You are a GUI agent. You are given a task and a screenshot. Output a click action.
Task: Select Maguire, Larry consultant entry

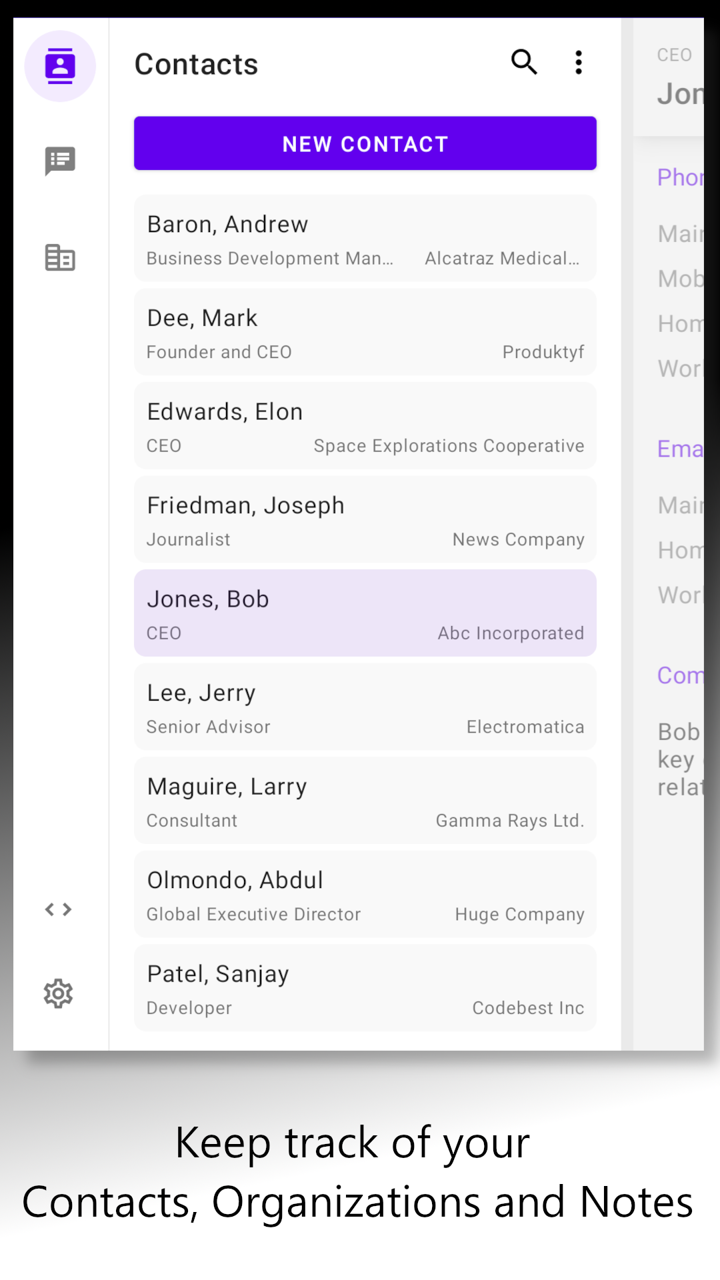pyautogui.click(x=365, y=801)
